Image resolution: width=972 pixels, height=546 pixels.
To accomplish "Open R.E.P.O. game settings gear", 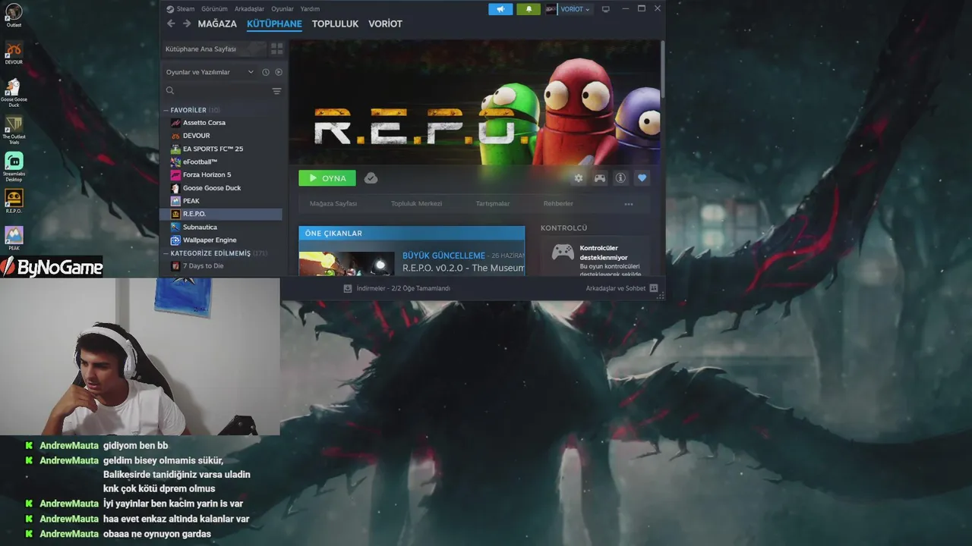I will pyautogui.click(x=579, y=178).
